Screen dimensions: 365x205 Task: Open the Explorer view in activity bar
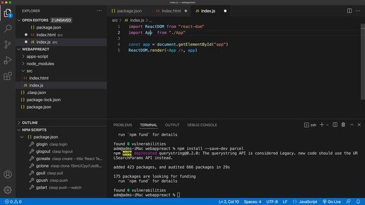coord(7,13)
